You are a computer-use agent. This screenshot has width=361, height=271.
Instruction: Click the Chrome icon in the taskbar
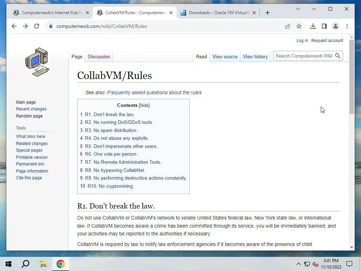[x=60, y=264]
